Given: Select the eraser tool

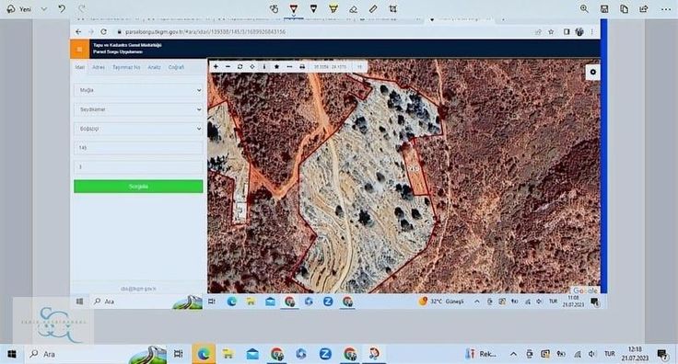Looking at the screenshot, I should (353, 8).
